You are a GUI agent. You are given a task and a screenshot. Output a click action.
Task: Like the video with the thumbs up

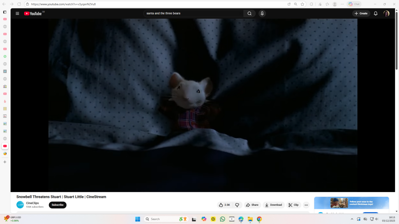point(224,205)
